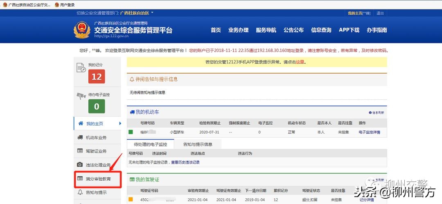Image resolution: width=442 pixels, height=204 pixels.
Task: Click arrow next to 我的主页 sidebar item
Action: click(120, 123)
